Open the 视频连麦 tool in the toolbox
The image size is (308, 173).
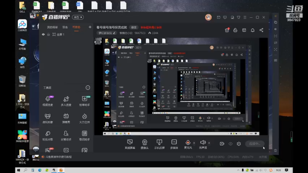(x=48, y=101)
